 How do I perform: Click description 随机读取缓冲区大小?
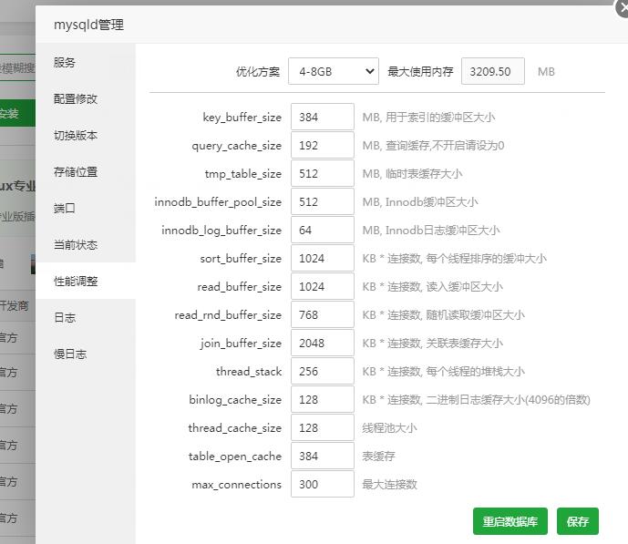(x=475, y=315)
